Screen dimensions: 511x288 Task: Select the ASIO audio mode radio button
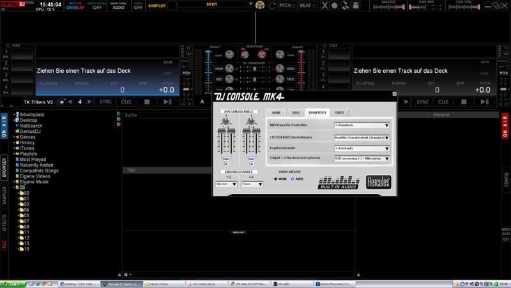coord(293,179)
